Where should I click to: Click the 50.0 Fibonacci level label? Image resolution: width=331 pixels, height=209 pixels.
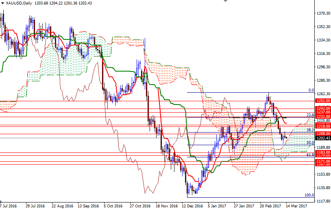tap(310, 143)
